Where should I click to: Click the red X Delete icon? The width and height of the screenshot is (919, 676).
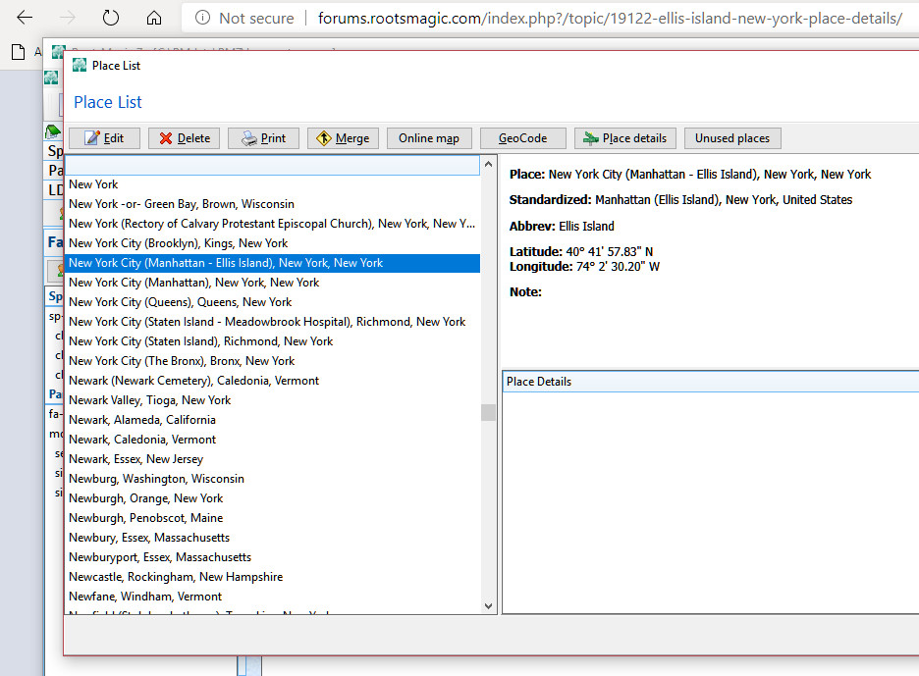[166, 138]
